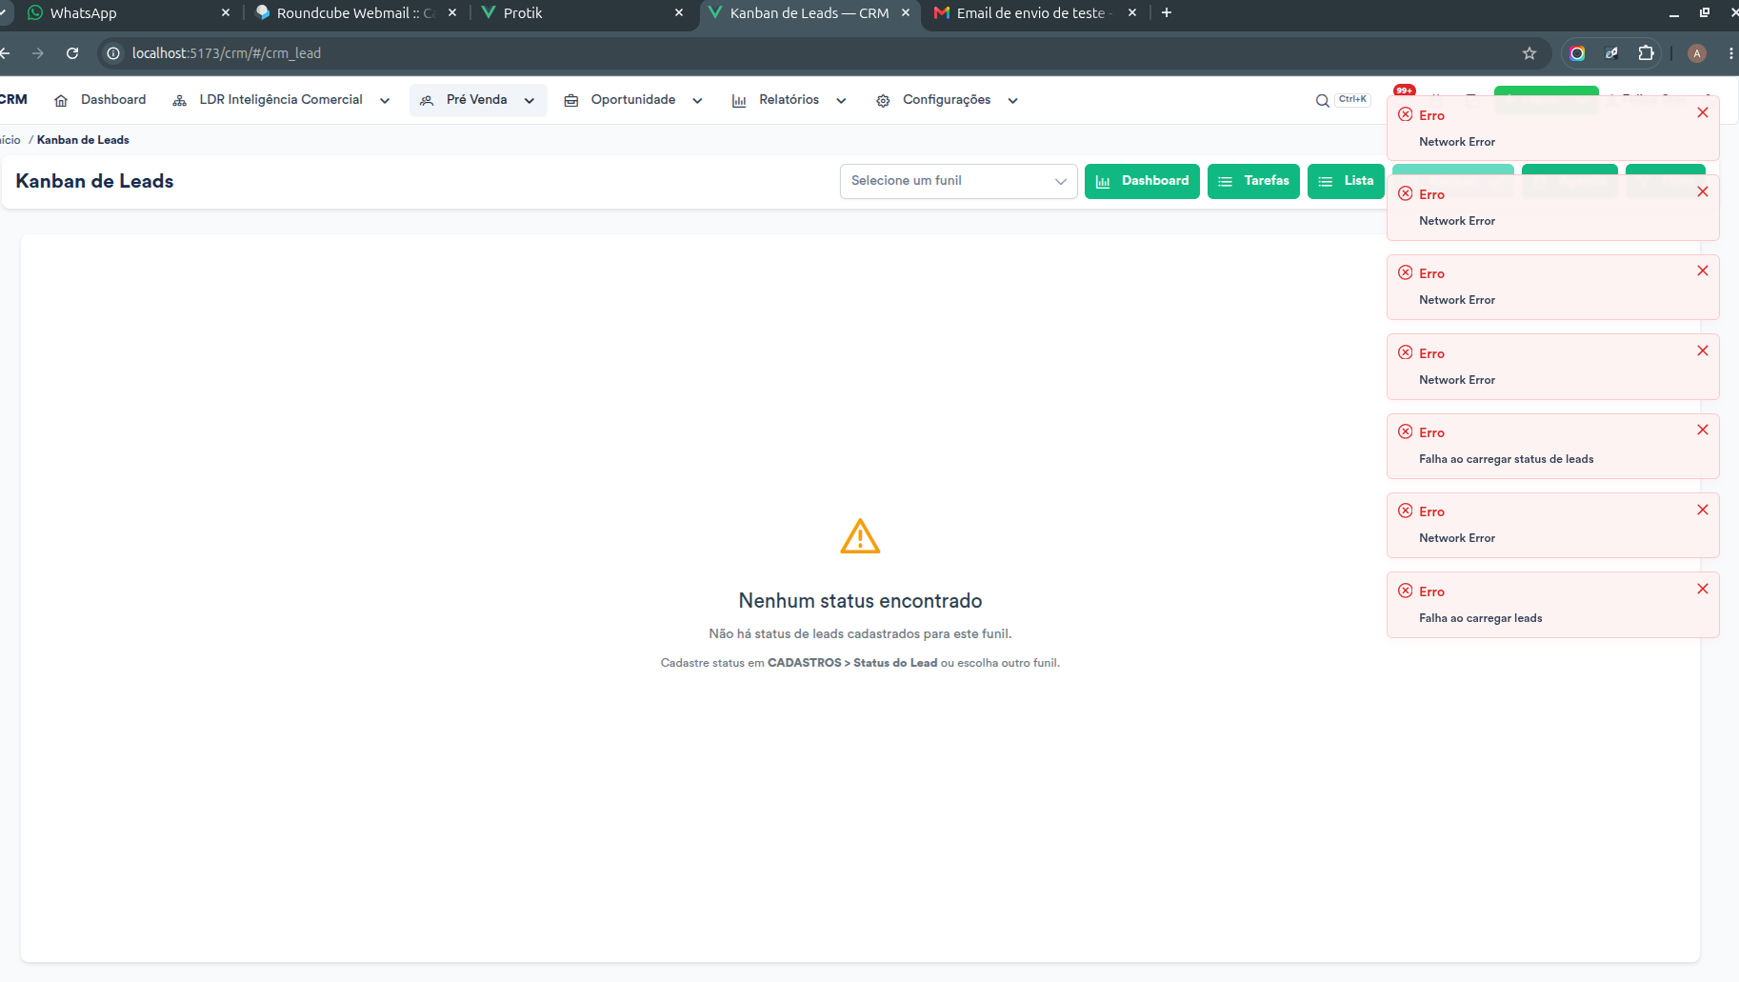Click the 99+ notification badge

pos(1404,90)
